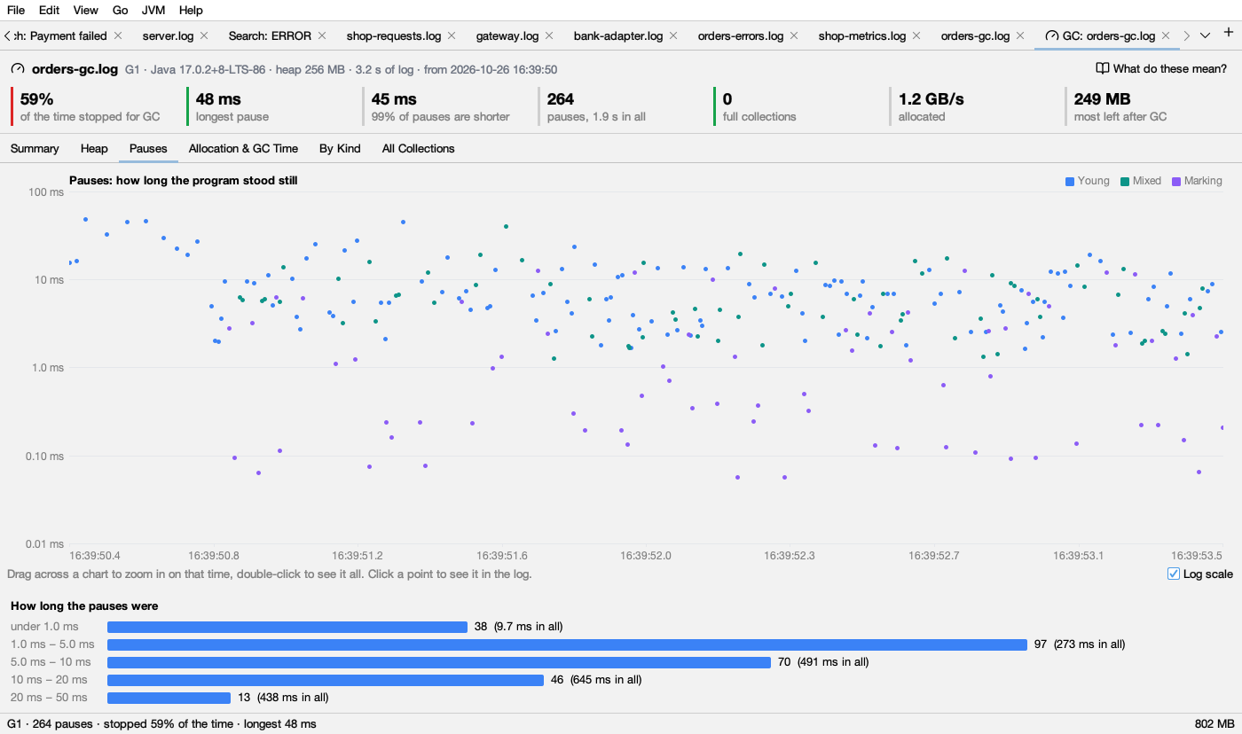Disable the Log scale checkbox
Viewport: 1242px width, 734px height.
click(1174, 574)
